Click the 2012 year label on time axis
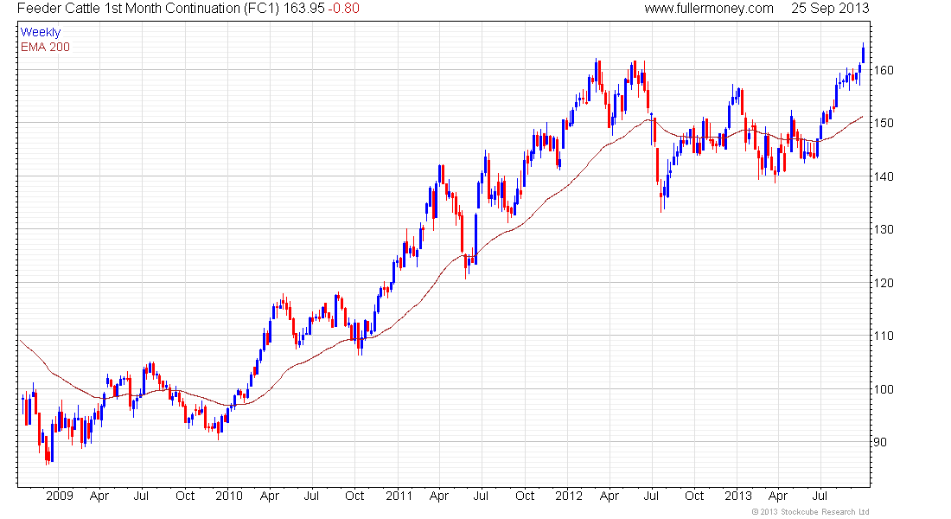The width and height of the screenshot is (951, 519). pyautogui.click(x=568, y=496)
